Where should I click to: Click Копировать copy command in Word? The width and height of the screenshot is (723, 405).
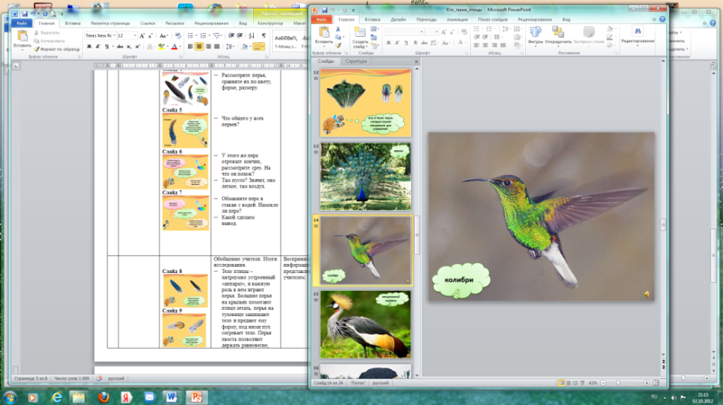[49, 41]
